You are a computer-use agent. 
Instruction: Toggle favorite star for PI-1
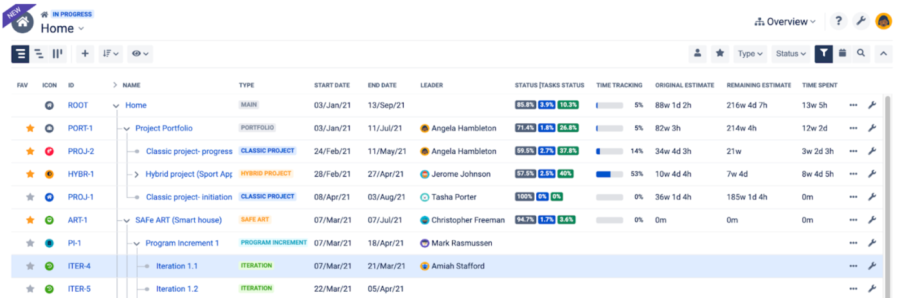(x=30, y=243)
